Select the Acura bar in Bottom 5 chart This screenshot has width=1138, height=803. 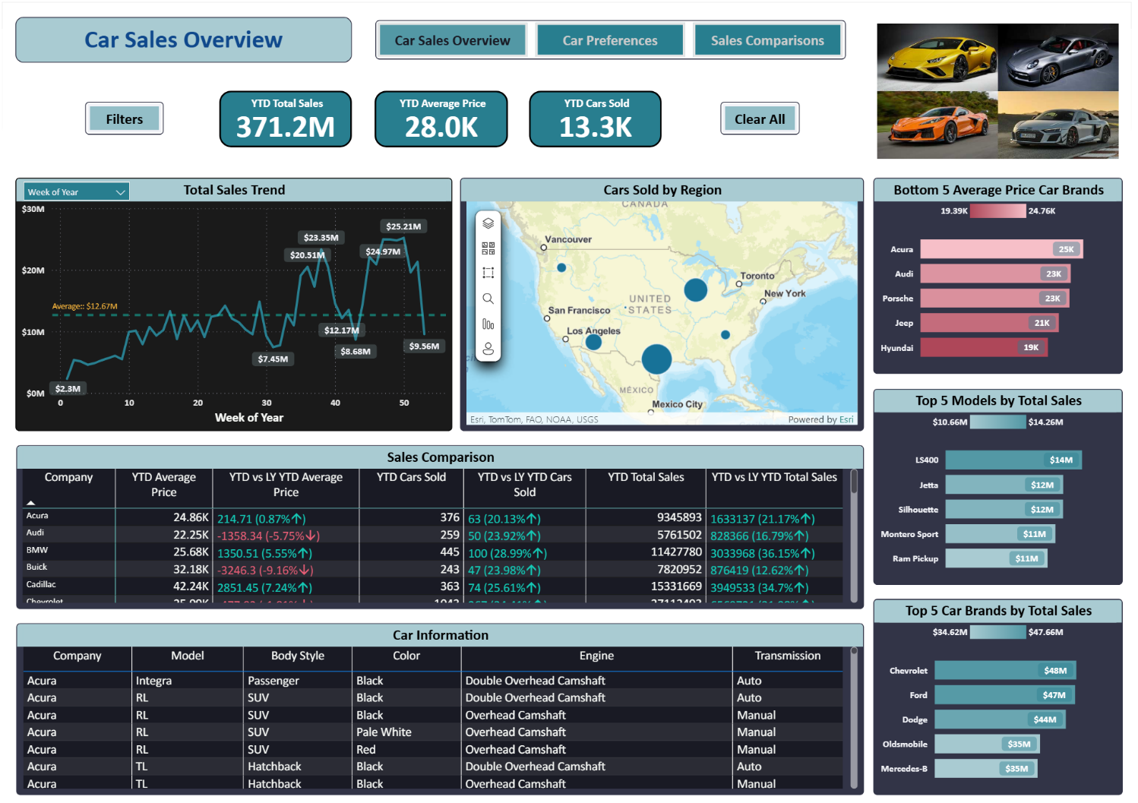click(x=1001, y=249)
